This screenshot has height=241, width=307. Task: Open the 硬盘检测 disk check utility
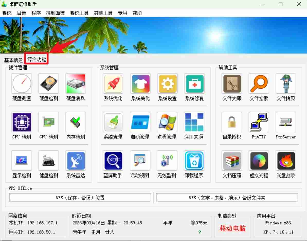48,84
